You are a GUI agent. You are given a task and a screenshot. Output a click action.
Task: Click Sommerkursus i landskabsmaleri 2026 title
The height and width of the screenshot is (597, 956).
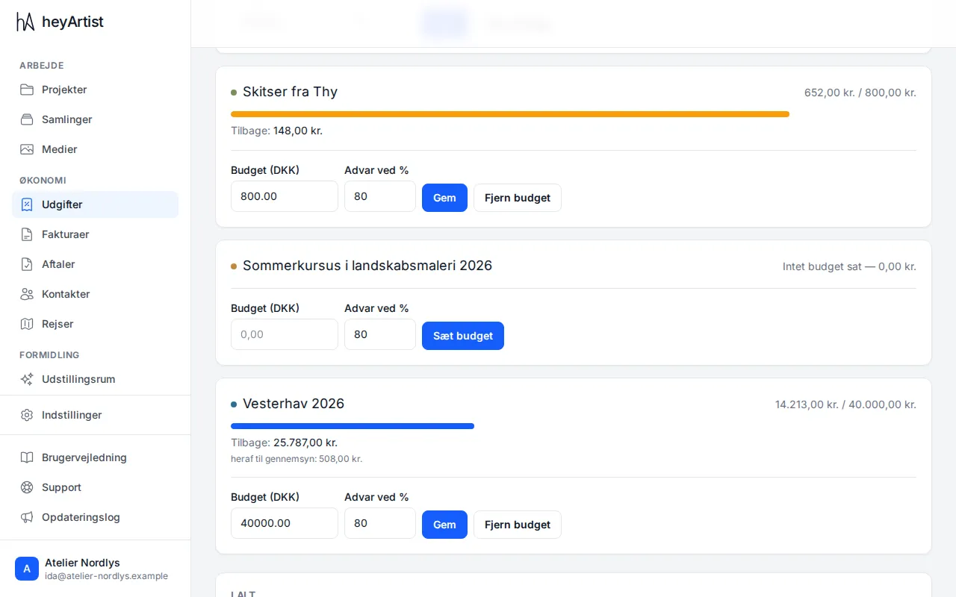pos(367,266)
